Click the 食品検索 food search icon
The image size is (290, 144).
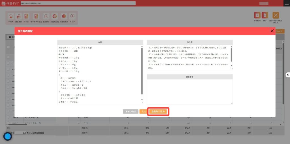[x=18, y=17]
